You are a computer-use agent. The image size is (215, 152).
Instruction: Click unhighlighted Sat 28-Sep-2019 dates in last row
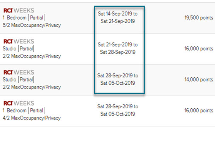coord(118,110)
